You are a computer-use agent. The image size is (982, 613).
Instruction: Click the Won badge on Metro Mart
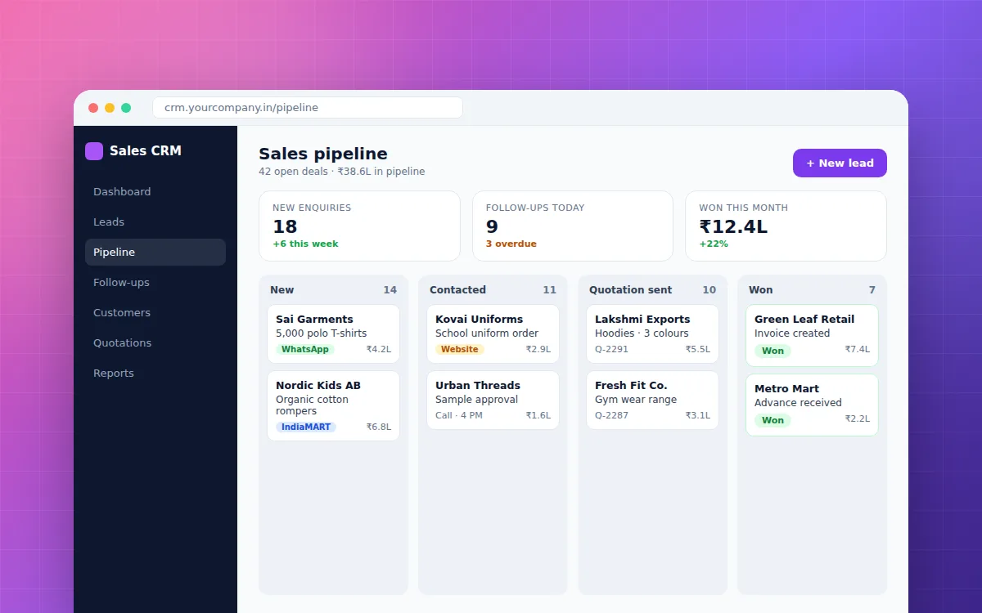coord(773,420)
